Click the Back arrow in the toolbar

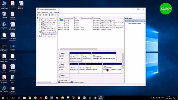click(38, 15)
